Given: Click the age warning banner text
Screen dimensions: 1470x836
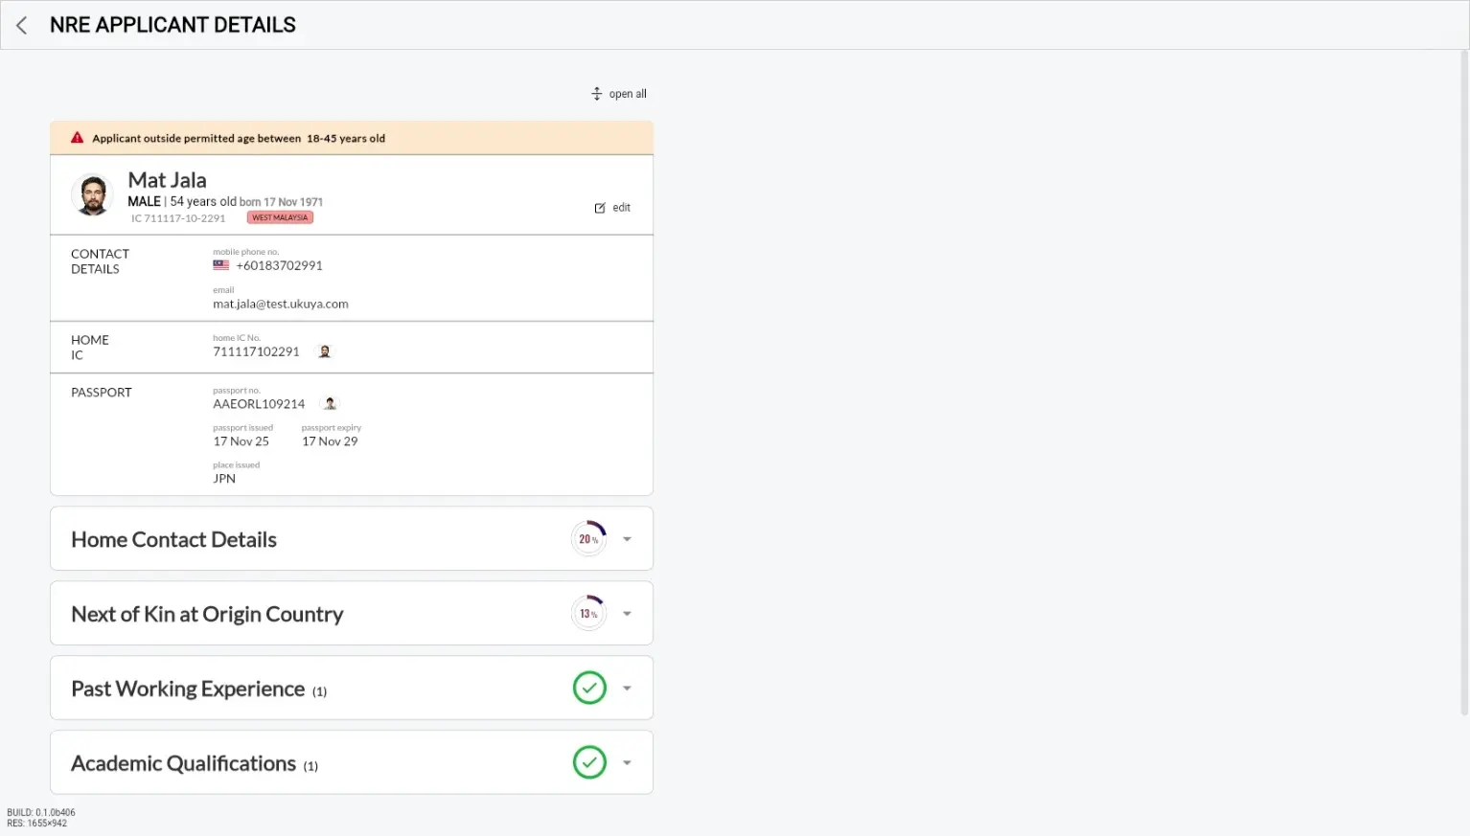Looking at the screenshot, I should (x=239, y=138).
